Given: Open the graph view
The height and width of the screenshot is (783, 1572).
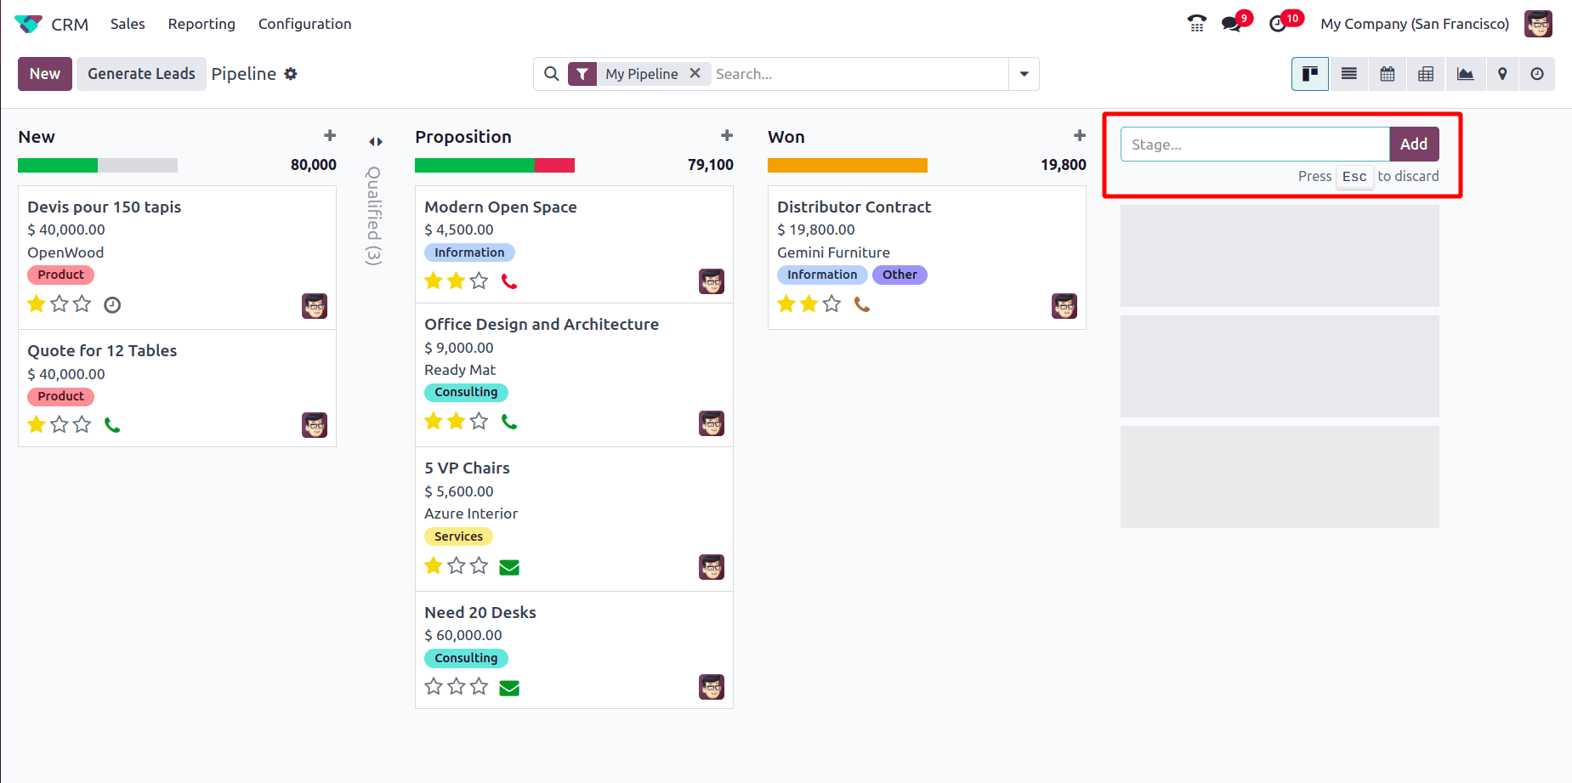Looking at the screenshot, I should [x=1465, y=74].
